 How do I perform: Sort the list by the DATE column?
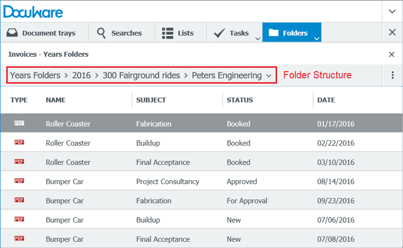326,100
